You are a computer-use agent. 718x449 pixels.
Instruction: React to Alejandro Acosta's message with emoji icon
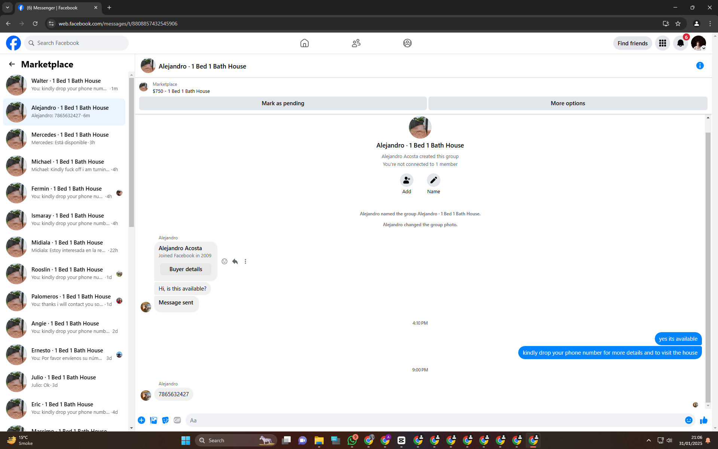(224, 261)
